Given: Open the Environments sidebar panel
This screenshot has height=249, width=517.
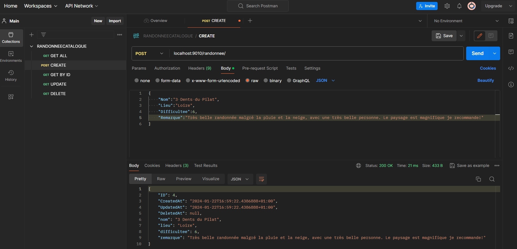Looking at the screenshot, I should click(x=11, y=56).
